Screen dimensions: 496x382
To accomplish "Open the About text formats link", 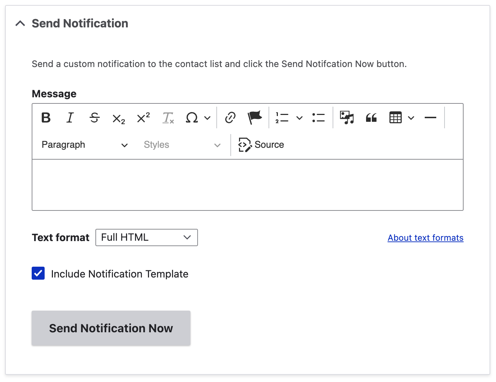I will [425, 238].
